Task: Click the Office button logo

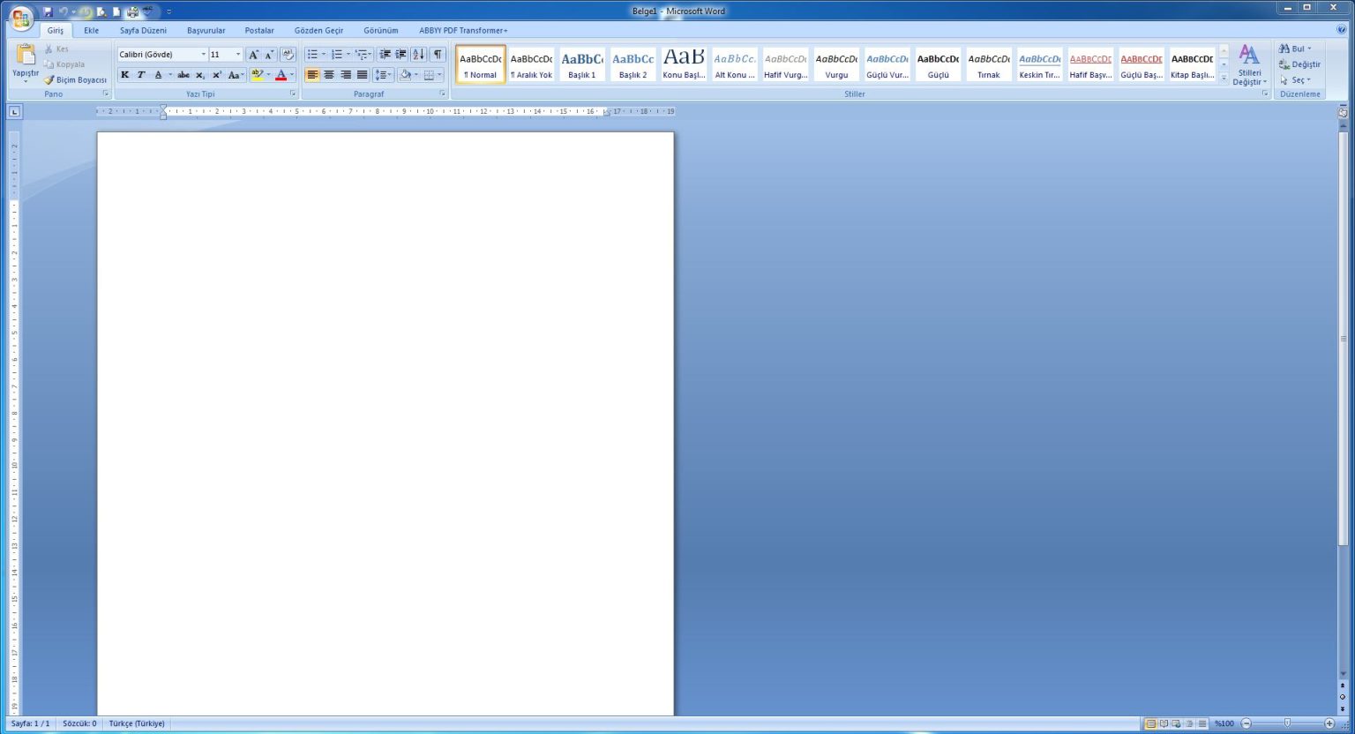Action: [x=20, y=18]
